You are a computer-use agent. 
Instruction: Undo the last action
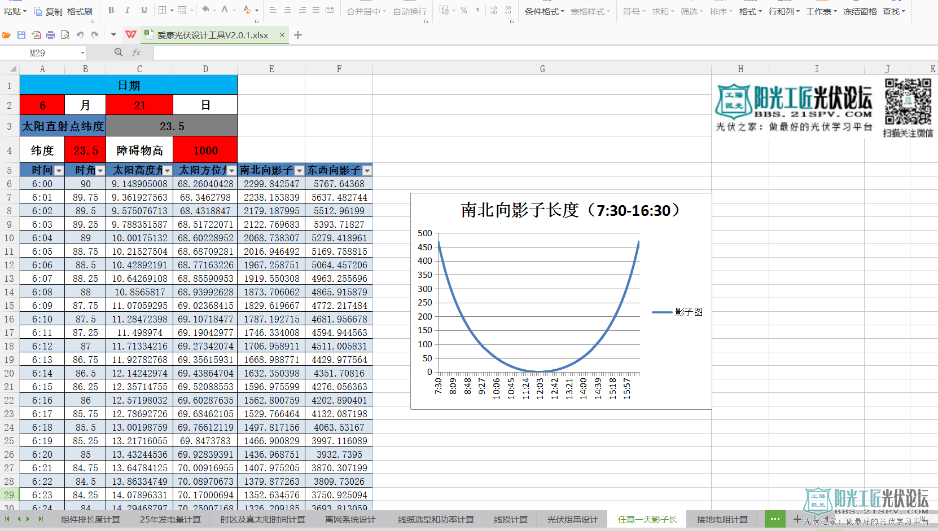click(x=80, y=35)
